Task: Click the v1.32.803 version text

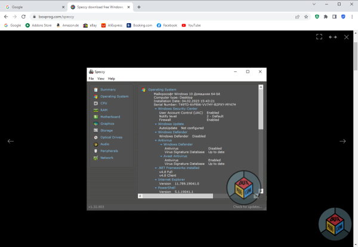Action: pos(96,207)
